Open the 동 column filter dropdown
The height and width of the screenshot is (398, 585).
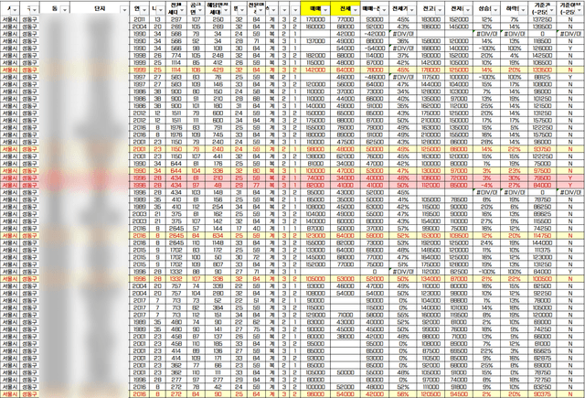(x=65, y=10)
